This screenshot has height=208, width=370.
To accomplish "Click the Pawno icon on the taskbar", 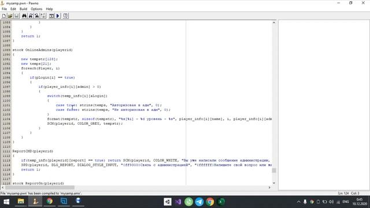I will click(35, 202).
